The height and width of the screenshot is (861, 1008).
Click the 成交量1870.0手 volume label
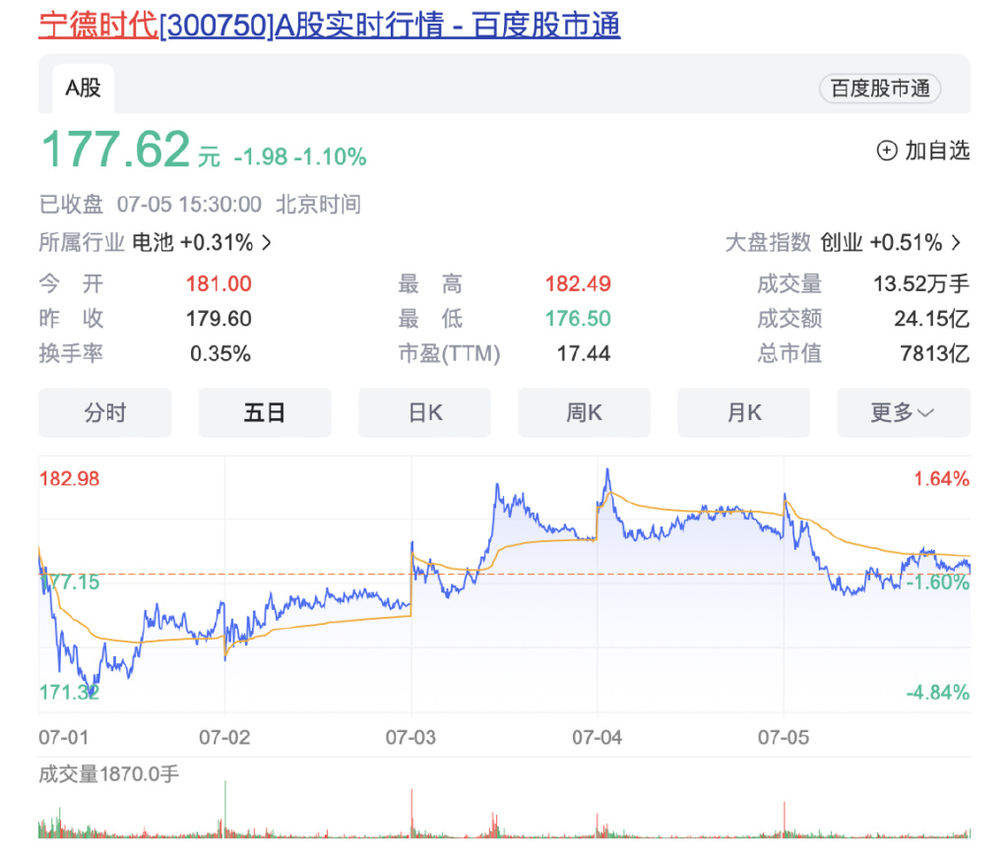[109, 774]
